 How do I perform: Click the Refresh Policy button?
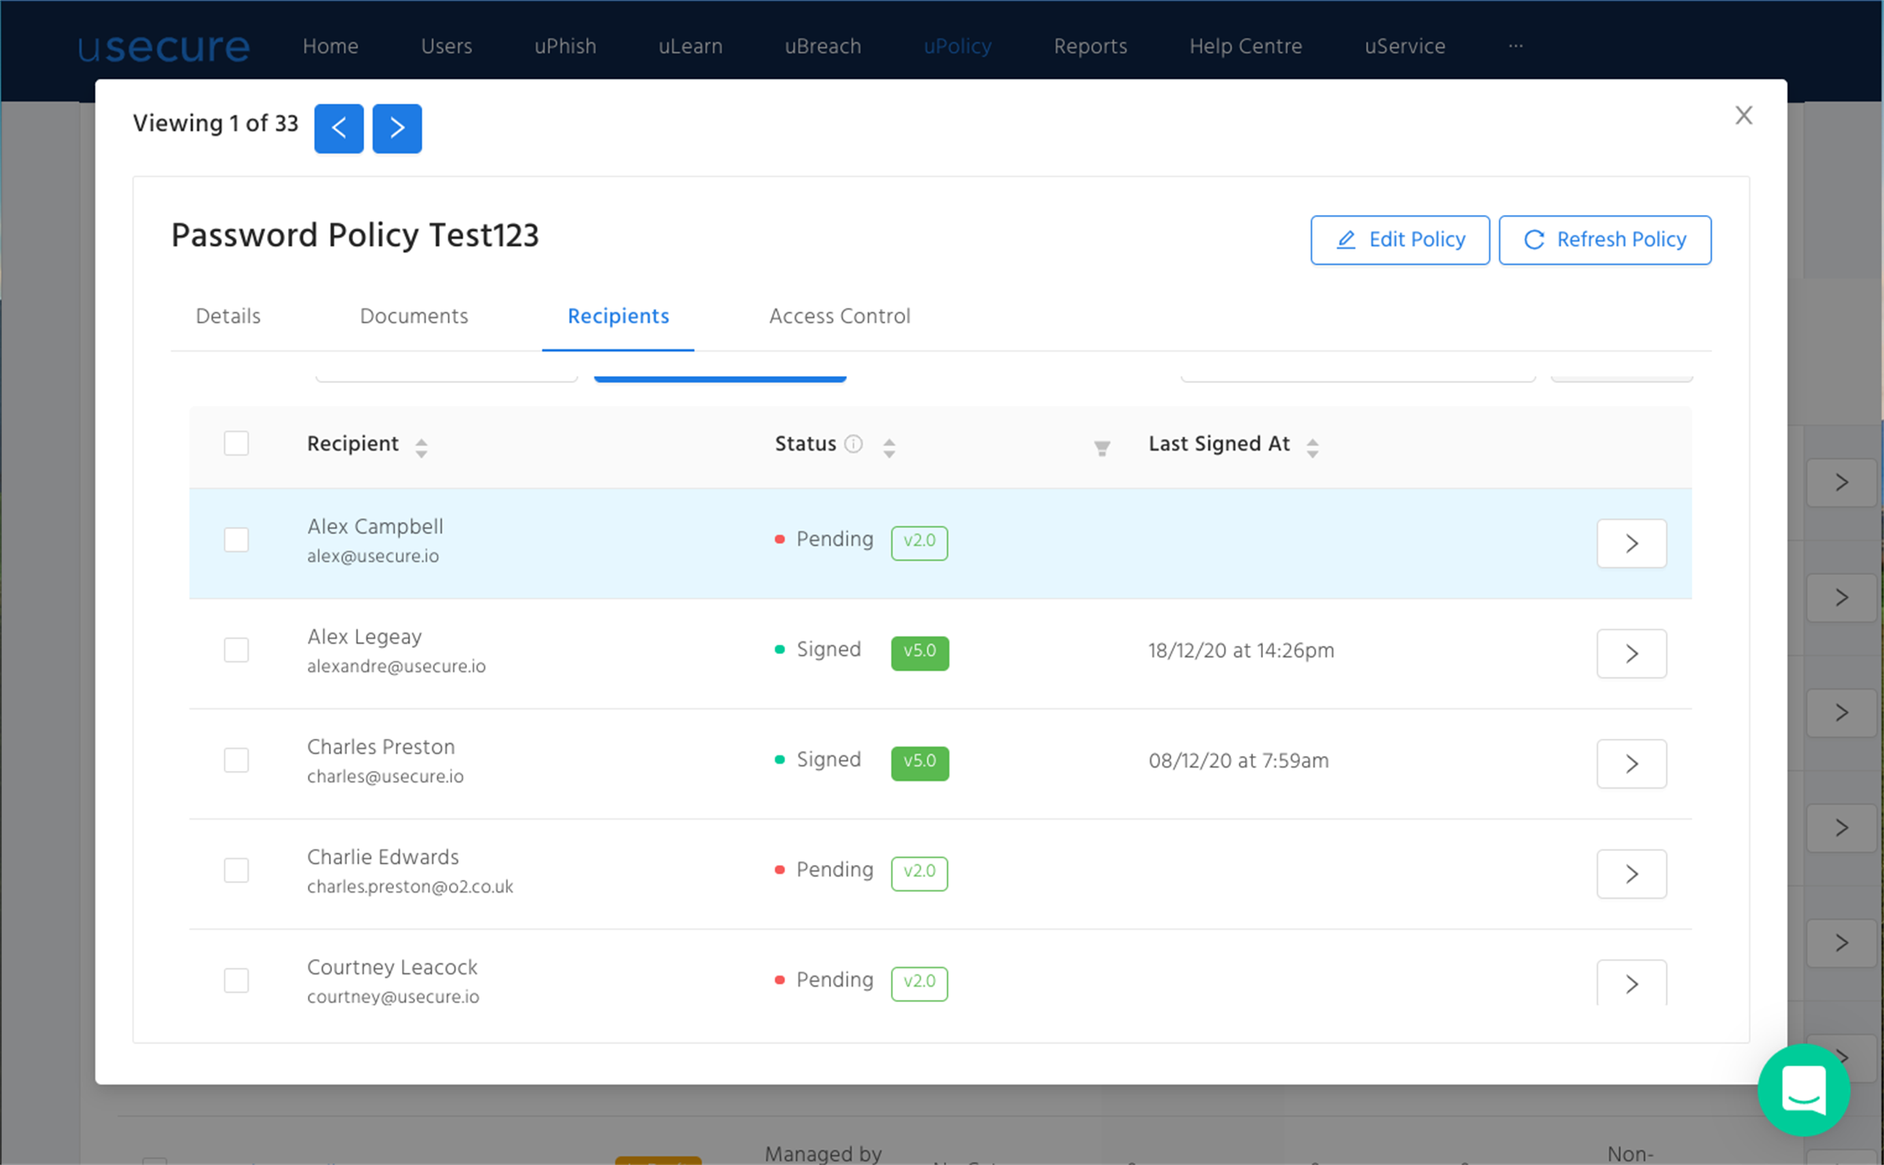click(1605, 239)
